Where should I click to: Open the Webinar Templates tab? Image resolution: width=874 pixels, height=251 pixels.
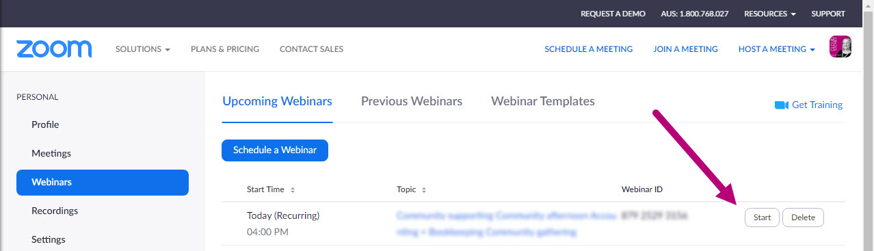tap(543, 101)
